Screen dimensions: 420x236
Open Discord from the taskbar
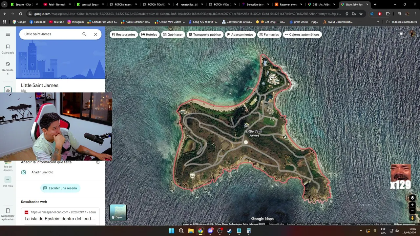tap(210, 231)
